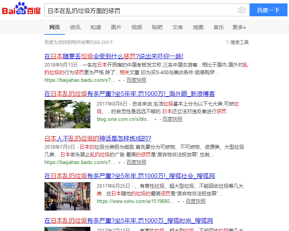Click the 搜索工具 filter icon

click(x=227, y=42)
